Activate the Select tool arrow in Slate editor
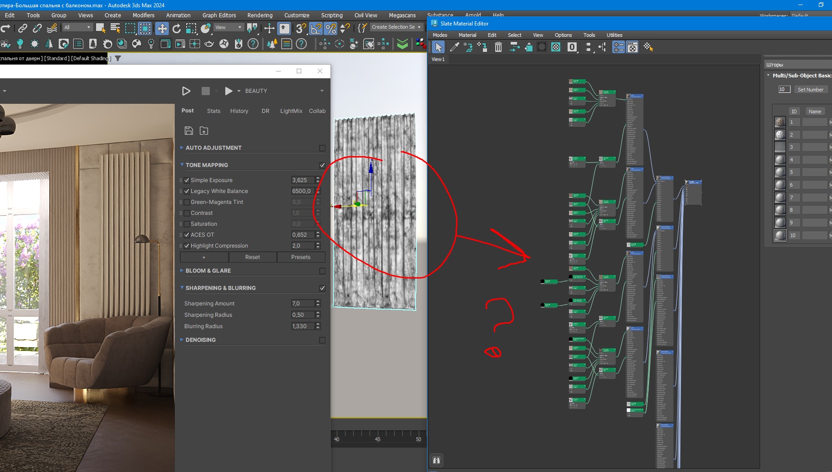 (438, 47)
